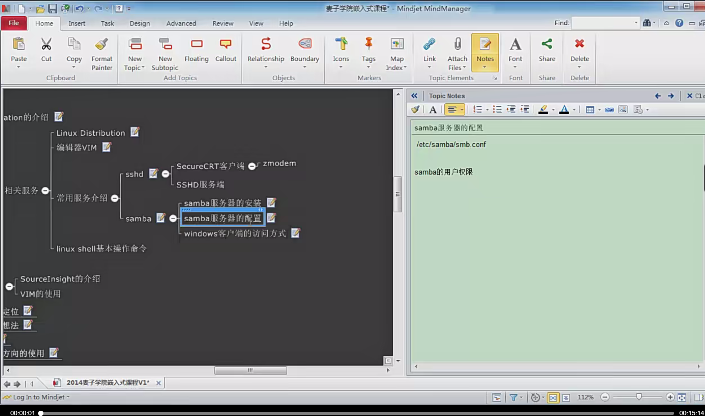Open the File menu
Screen dimensions: 705x416
(x=14, y=23)
